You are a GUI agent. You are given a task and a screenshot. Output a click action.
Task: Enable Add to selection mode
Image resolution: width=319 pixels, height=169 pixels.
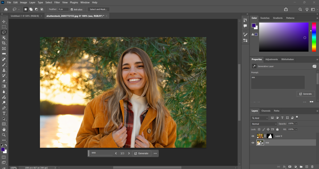(x=31, y=9)
